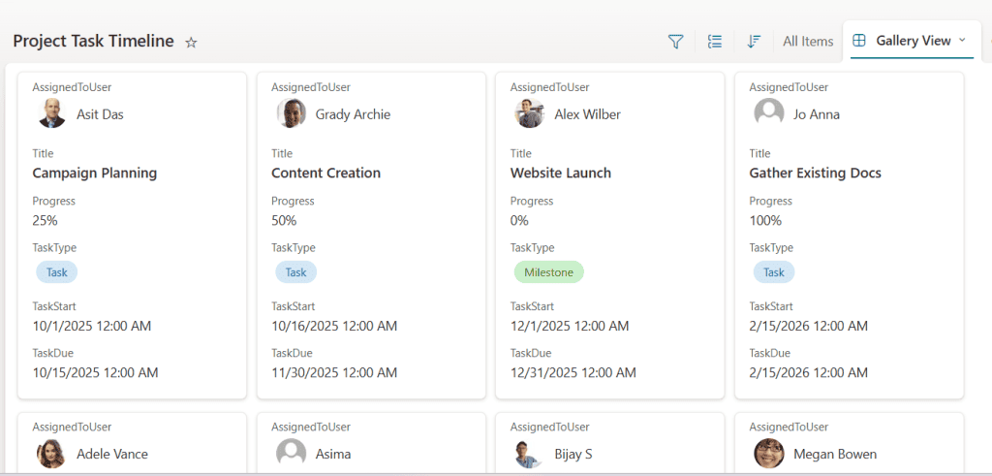Click the name Adele Vance
The height and width of the screenshot is (476, 992).
(112, 454)
